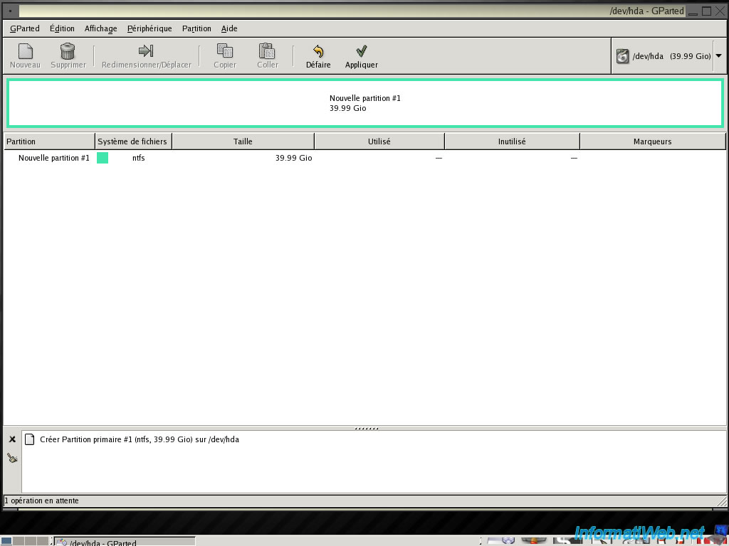The height and width of the screenshot is (546, 729).
Task: Click the broom icon to clear the operations list
Action: (x=13, y=459)
